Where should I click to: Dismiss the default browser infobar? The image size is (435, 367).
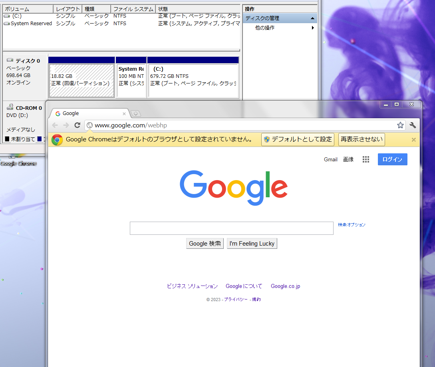414,140
